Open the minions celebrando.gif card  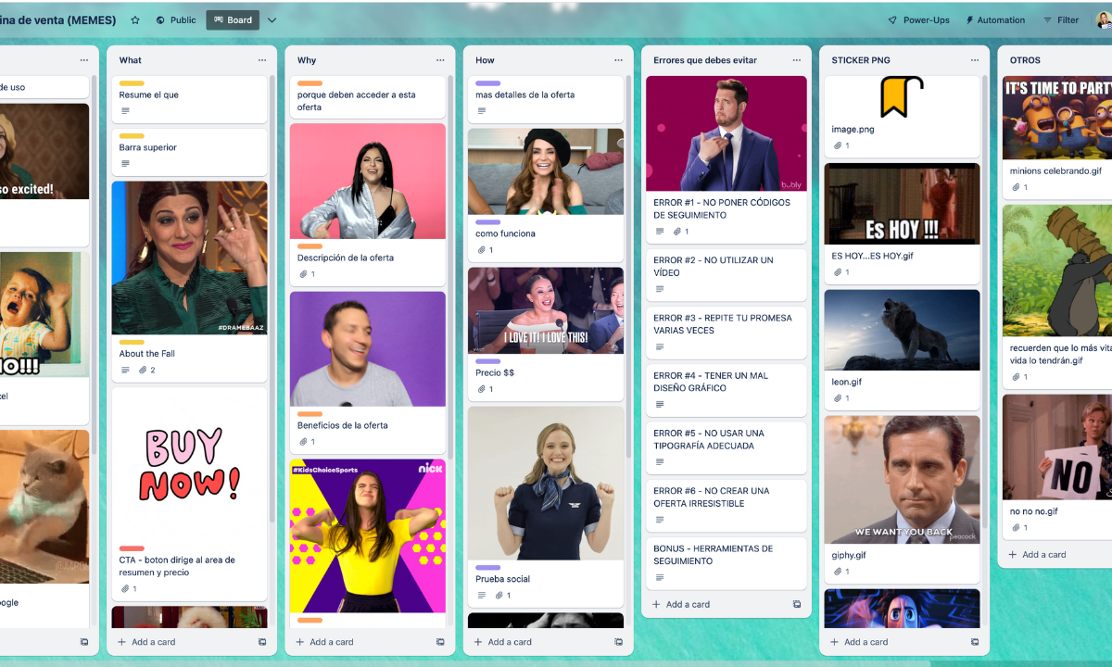point(1056,137)
